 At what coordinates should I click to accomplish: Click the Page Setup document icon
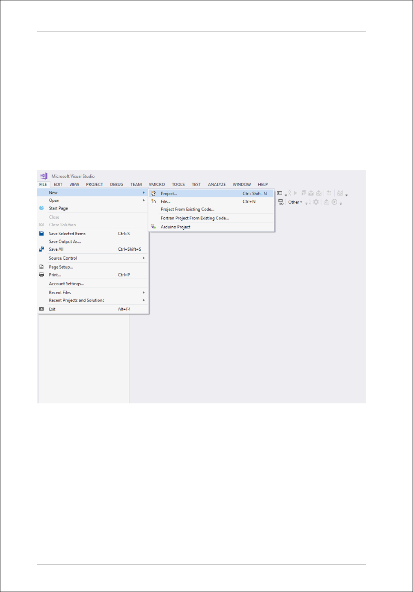point(42,267)
